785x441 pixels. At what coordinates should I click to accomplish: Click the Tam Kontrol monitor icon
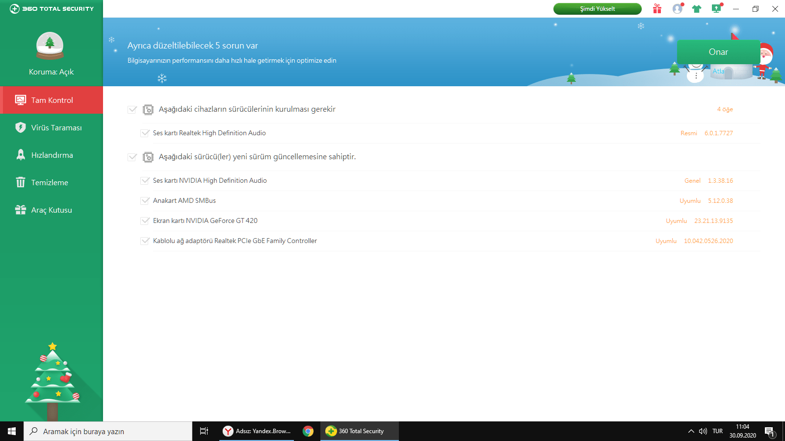(21, 100)
